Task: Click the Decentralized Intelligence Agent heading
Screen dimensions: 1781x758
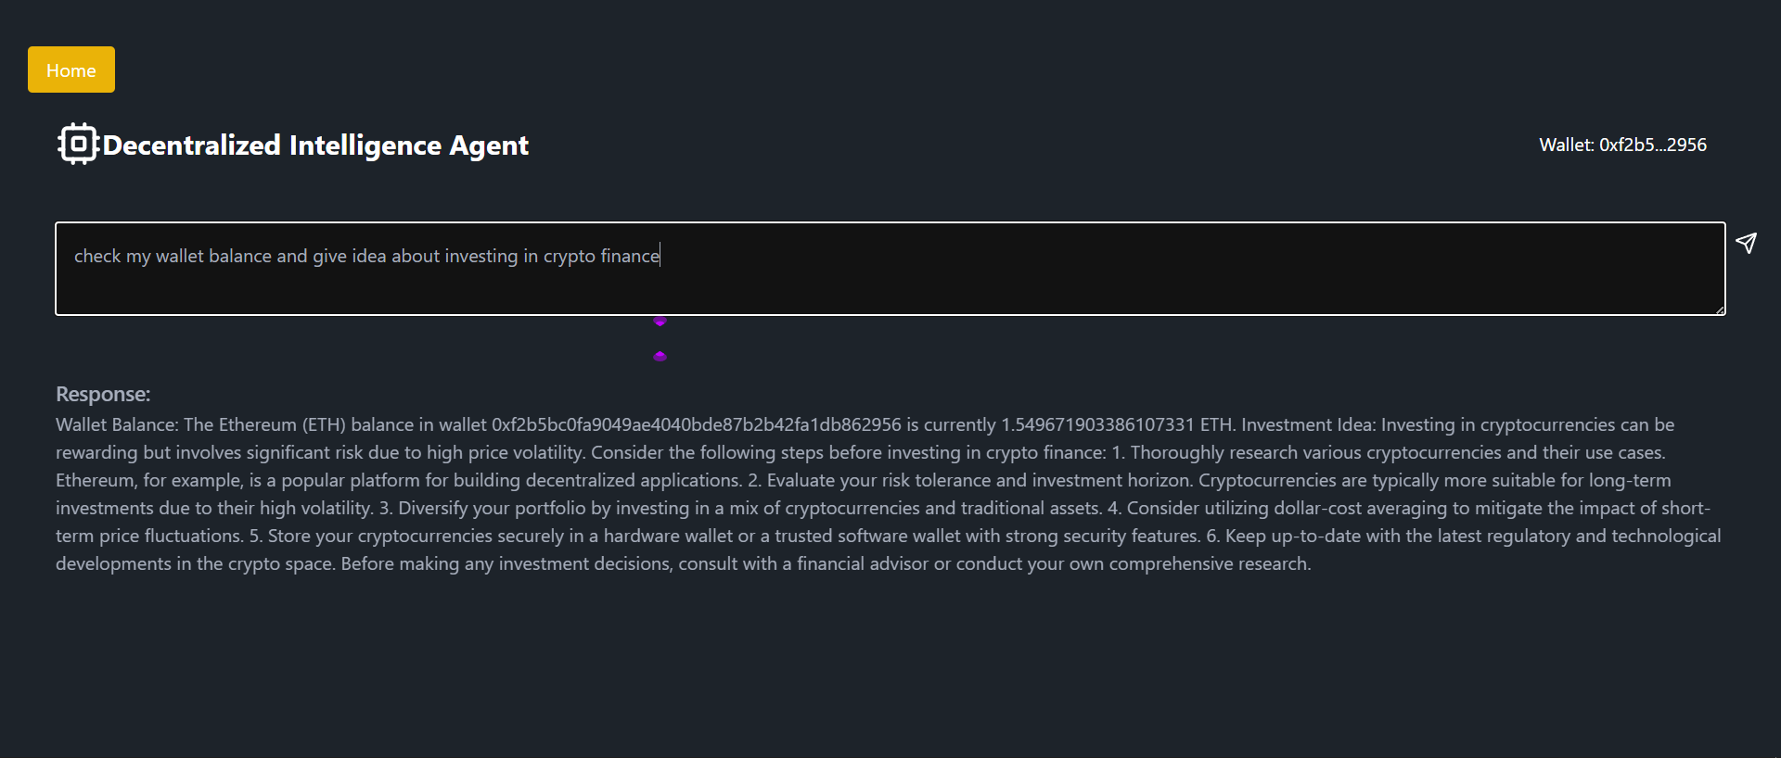Action: (315, 145)
